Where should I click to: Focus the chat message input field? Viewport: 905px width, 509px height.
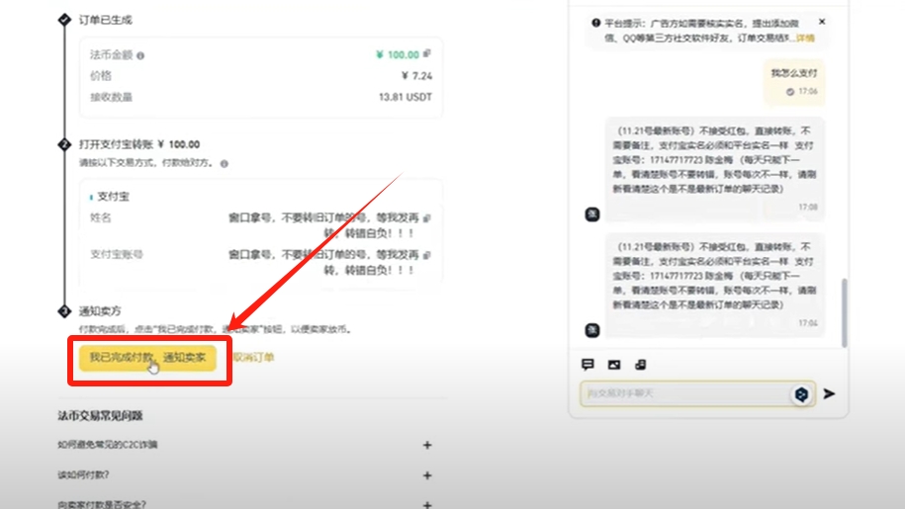click(x=697, y=393)
